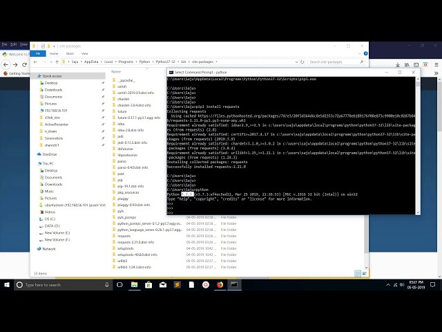Click the volume icon in system tray
This screenshot has width=442, height=332.
click(x=402, y=285)
